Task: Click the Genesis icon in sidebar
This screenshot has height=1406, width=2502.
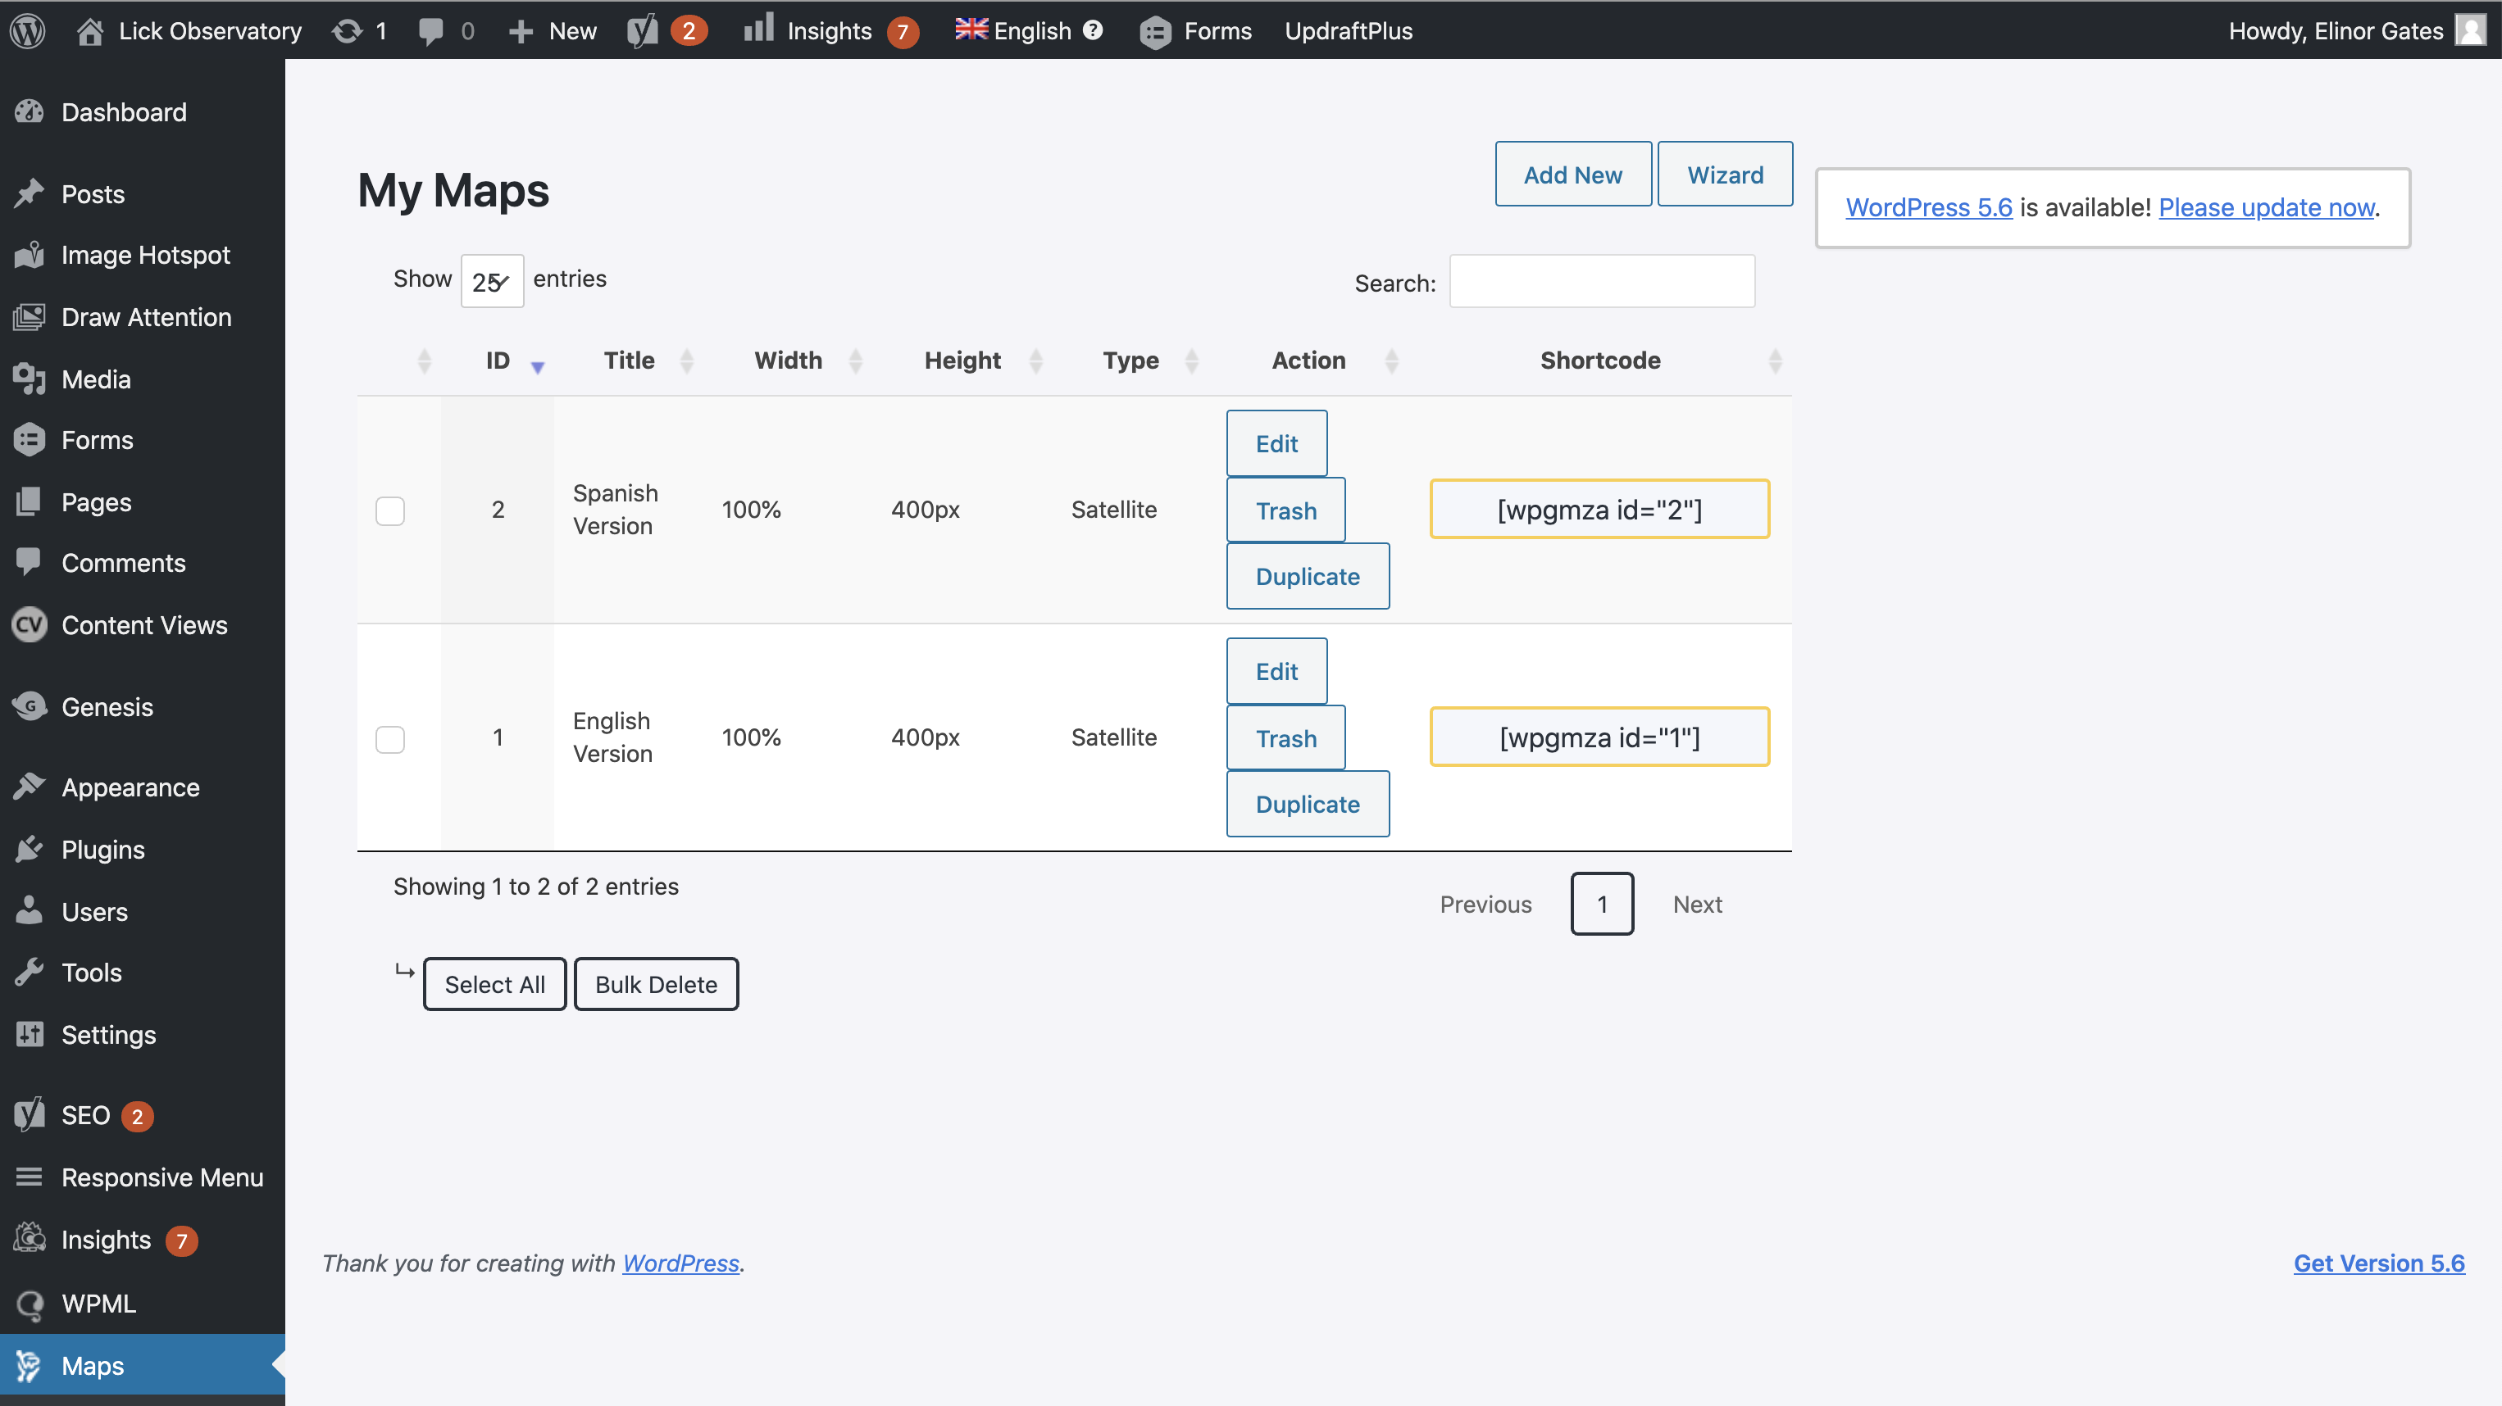Action: tap(30, 706)
